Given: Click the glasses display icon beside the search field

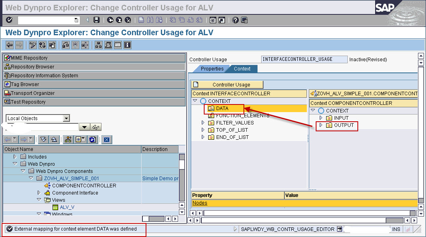Looking at the screenshot, I should pos(95,127).
